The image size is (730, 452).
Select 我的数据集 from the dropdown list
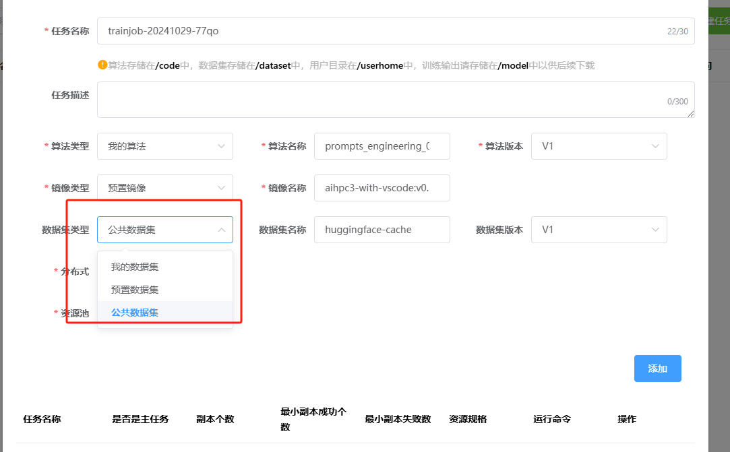pos(135,267)
